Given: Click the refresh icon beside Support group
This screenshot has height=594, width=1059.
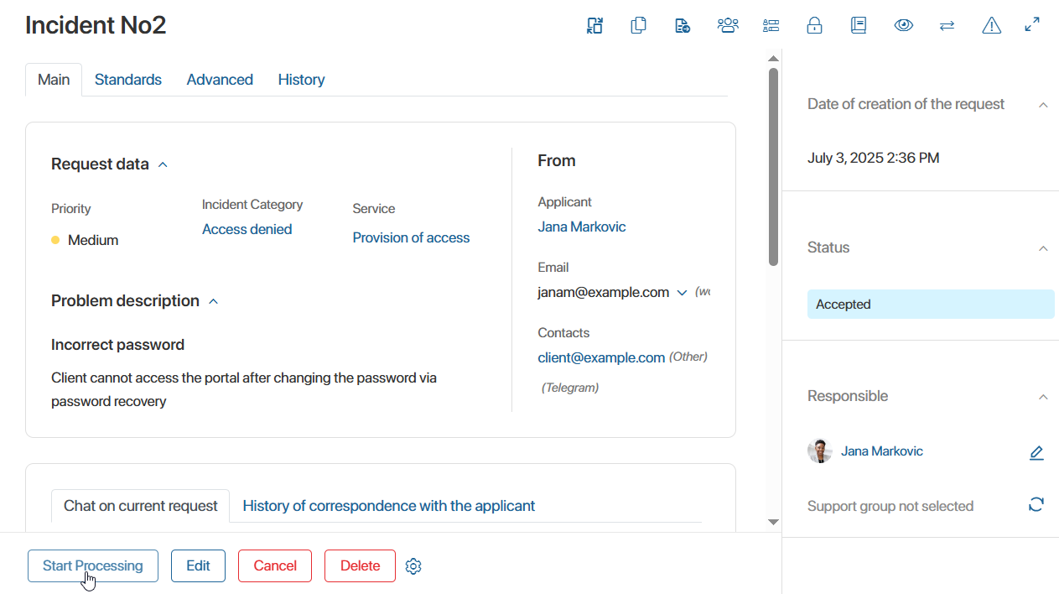Looking at the screenshot, I should pyautogui.click(x=1036, y=504).
